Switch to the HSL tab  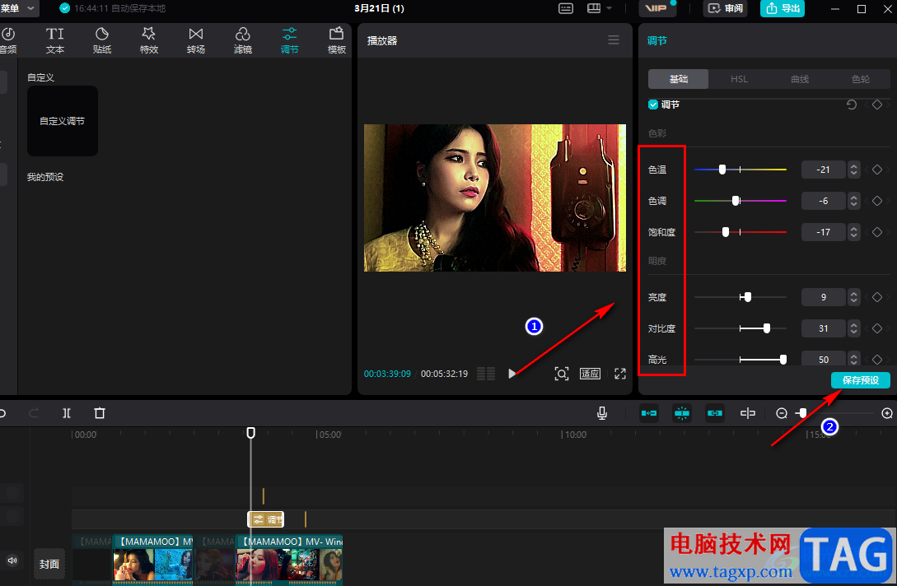point(739,79)
